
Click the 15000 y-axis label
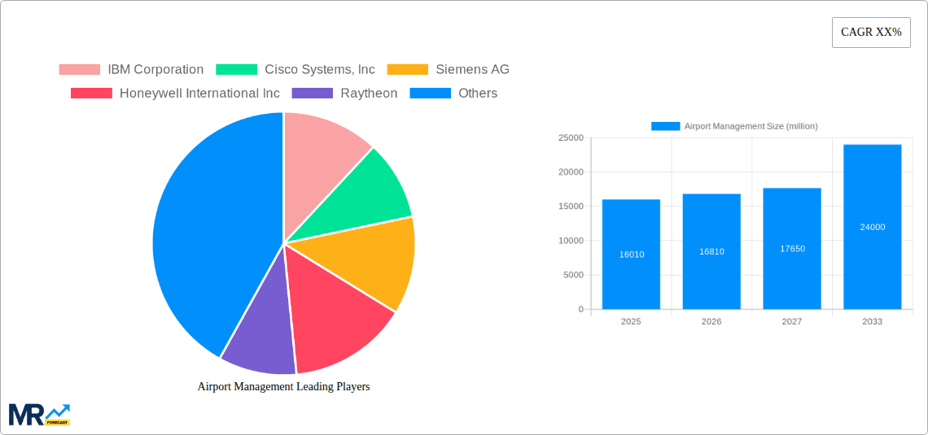(571, 207)
